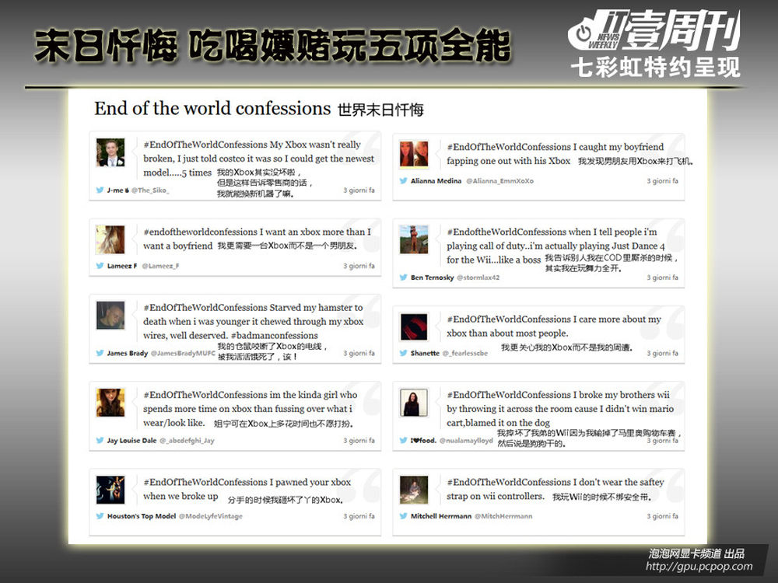Select the I♥food. user avatar
The width and height of the screenshot is (778, 583).
414,403
